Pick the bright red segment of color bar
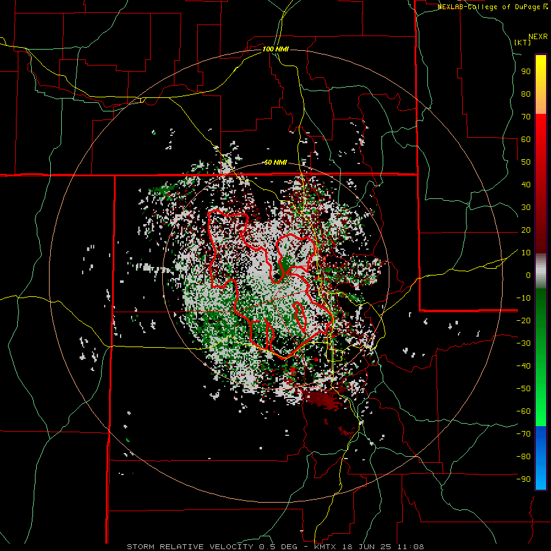 [x=541, y=184]
